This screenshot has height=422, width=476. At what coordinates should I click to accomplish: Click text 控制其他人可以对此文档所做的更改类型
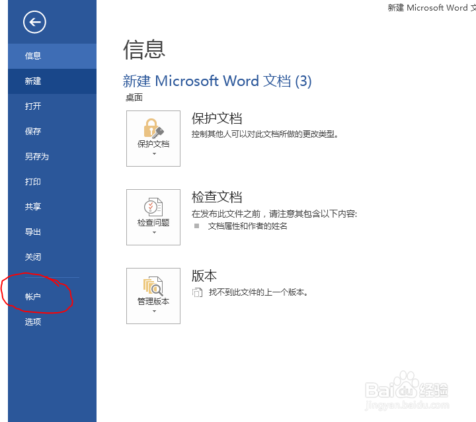(264, 134)
